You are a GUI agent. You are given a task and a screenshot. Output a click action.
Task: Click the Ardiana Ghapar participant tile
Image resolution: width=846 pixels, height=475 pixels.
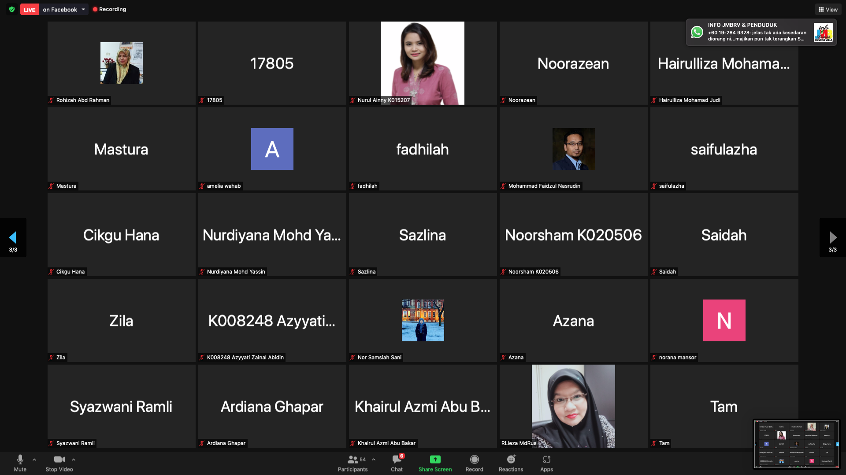(272, 406)
